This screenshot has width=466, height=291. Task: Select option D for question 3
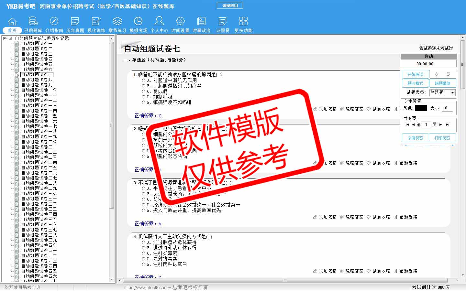point(144,205)
